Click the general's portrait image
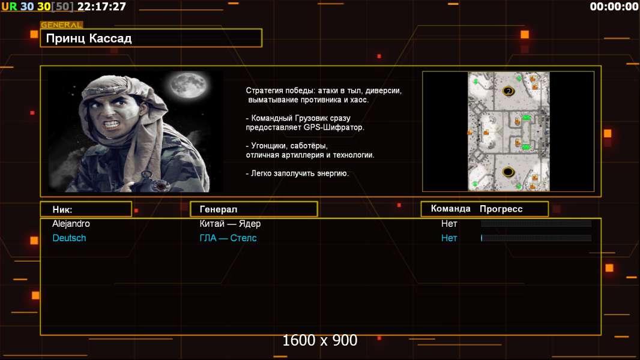This screenshot has height=360, width=640. tap(135, 131)
